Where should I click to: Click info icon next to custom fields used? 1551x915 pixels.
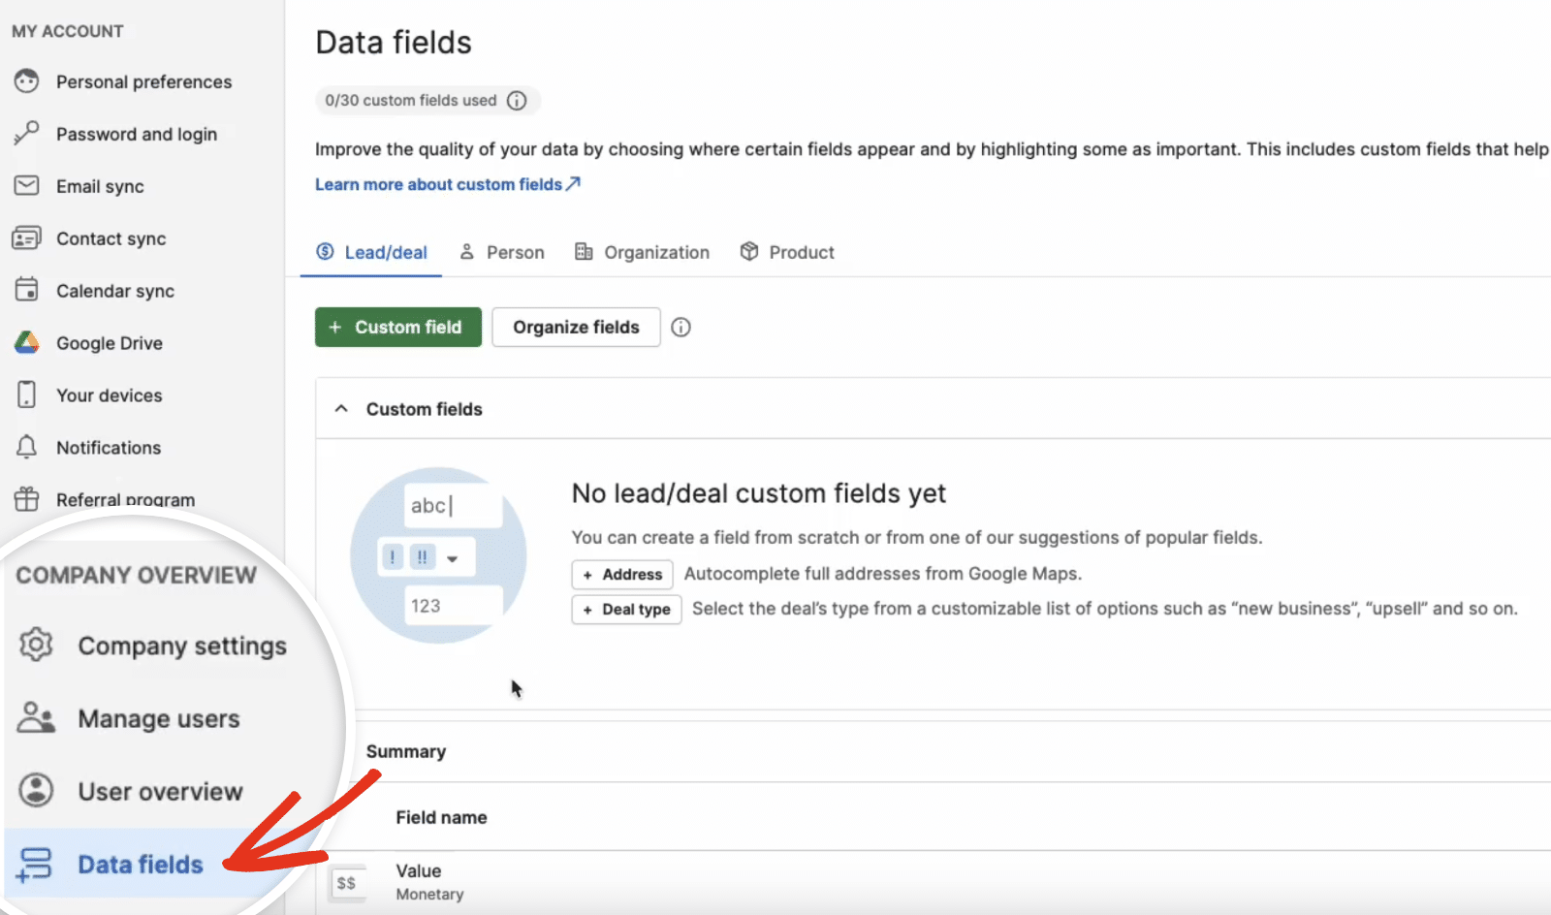pos(518,101)
